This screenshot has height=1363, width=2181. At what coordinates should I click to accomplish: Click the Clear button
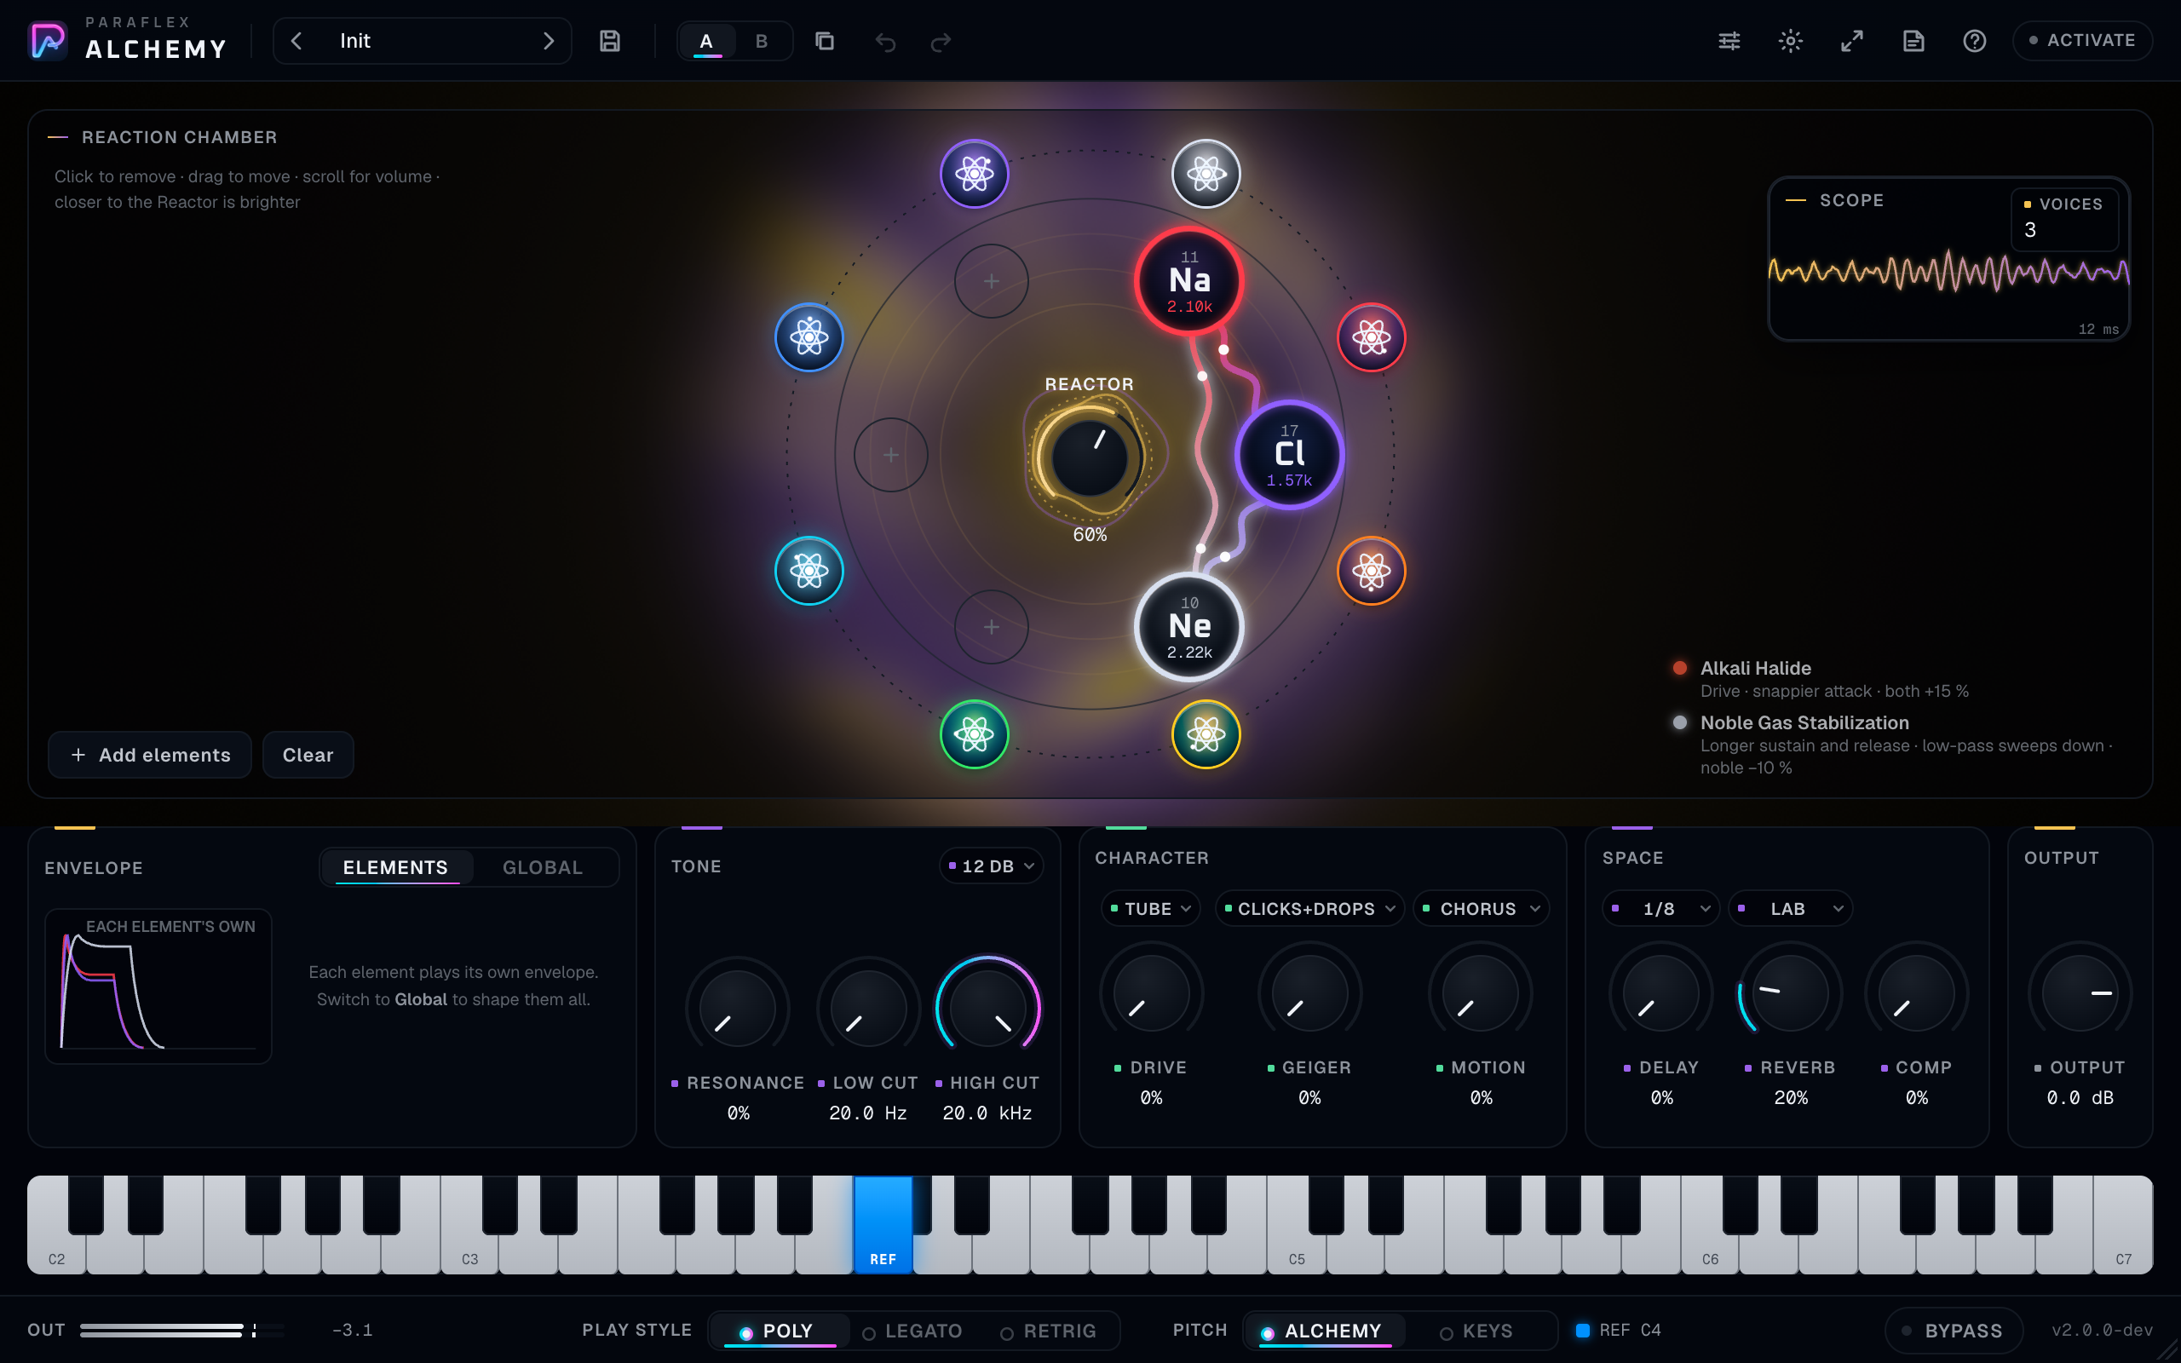(308, 755)
